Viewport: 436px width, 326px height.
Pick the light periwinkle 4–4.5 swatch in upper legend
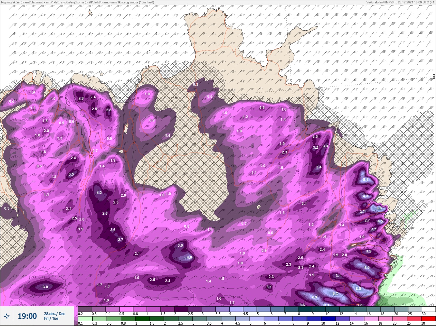tap(237, 309)
